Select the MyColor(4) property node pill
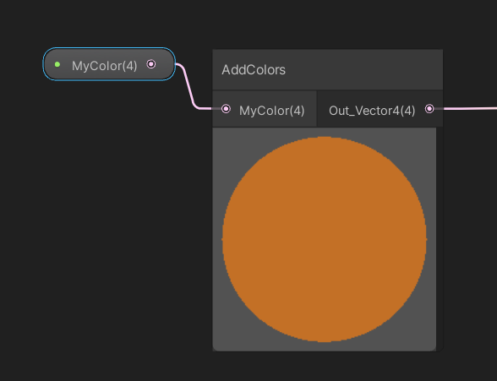Viewport: 497px width, 381px height. [109, 64]
